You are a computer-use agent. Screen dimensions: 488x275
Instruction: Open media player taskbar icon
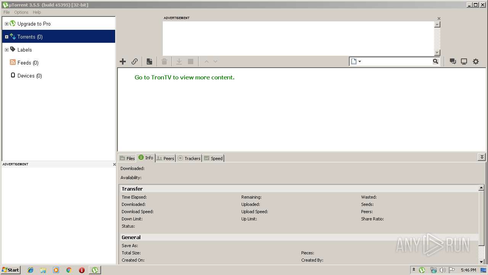(x=56, y=270)
